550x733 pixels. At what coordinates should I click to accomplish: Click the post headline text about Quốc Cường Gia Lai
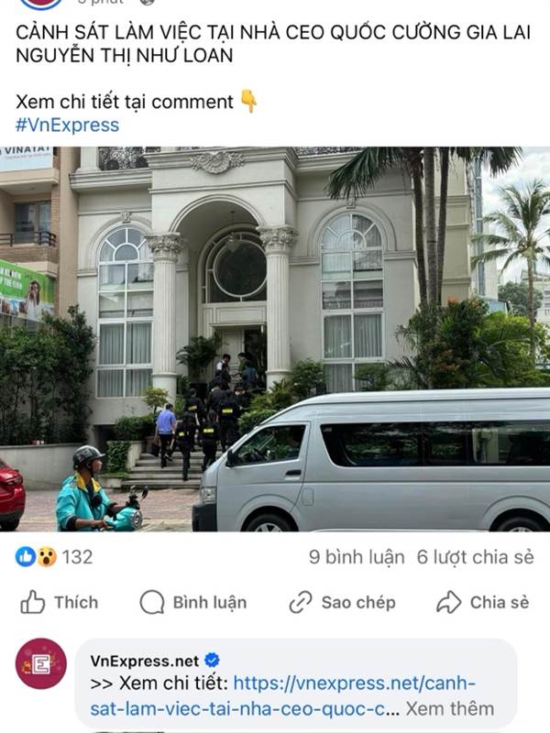pos(273,43)
